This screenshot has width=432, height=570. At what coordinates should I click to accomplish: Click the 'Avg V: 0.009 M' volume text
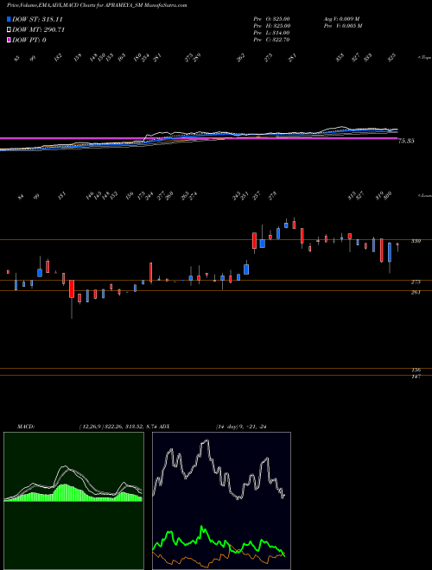(x=342, y=18)
